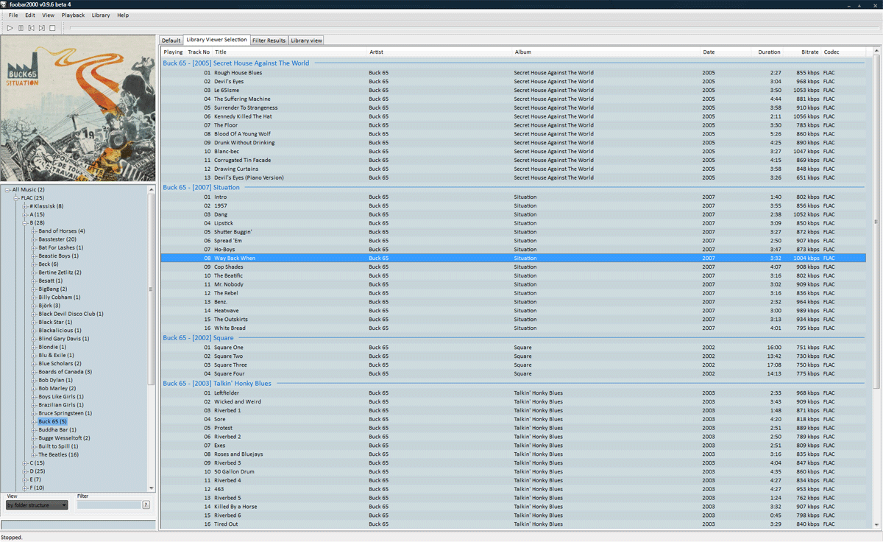Open the Playback menu
The height and width of the screenshot is (542, 883).
tap(73, 15)
